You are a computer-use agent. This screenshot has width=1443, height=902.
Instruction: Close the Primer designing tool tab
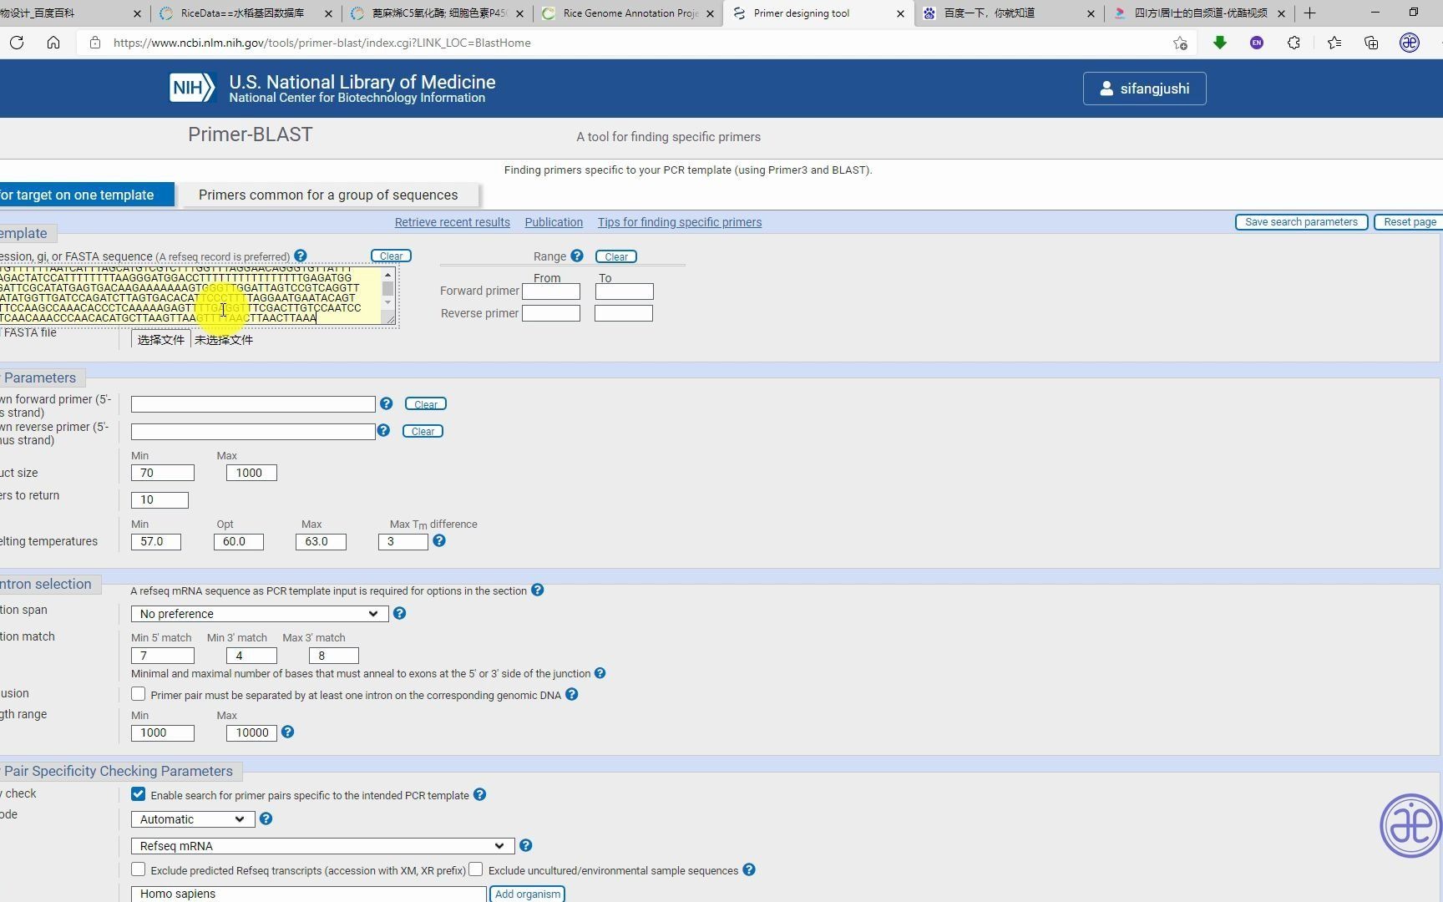tap(900, 13)
